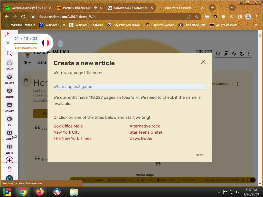Click the volume icon in system tray

pos(238,192)
